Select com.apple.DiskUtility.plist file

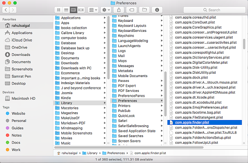pyautogui.click(x=205, y=73)
